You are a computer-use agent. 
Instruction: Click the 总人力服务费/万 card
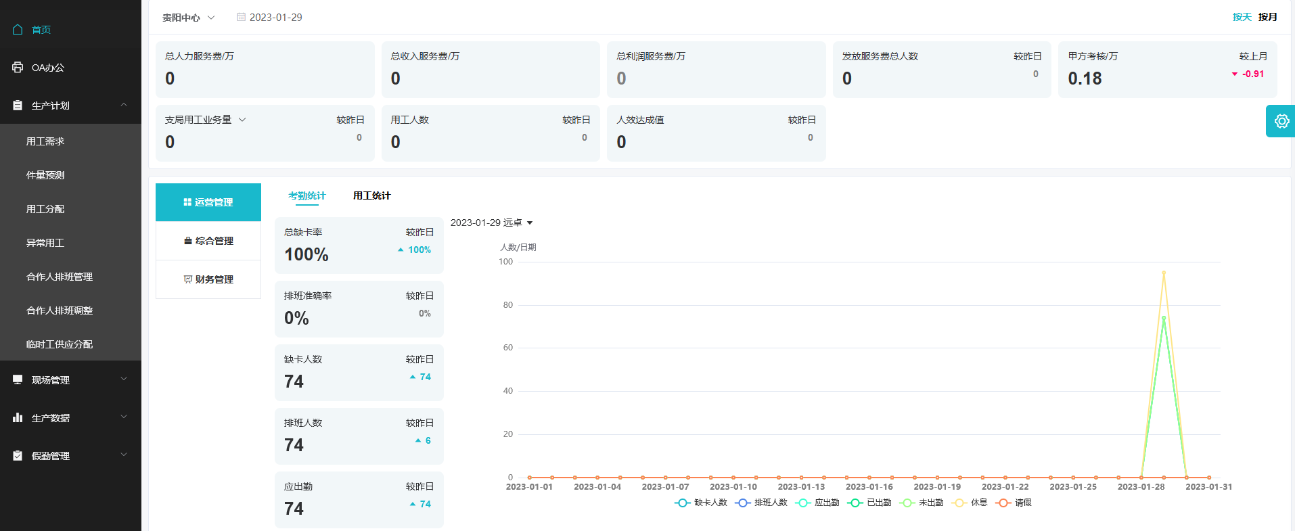tap(265, 70)
